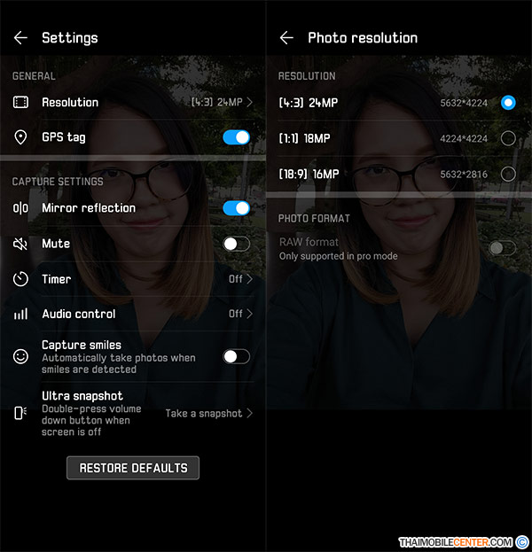Click the Ultra snapshot title
Screen dimensions: 532x552
(x=82, y=396)
